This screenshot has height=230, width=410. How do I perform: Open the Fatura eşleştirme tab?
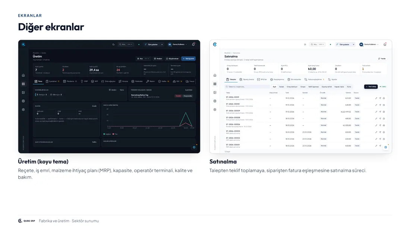(314, 80)
